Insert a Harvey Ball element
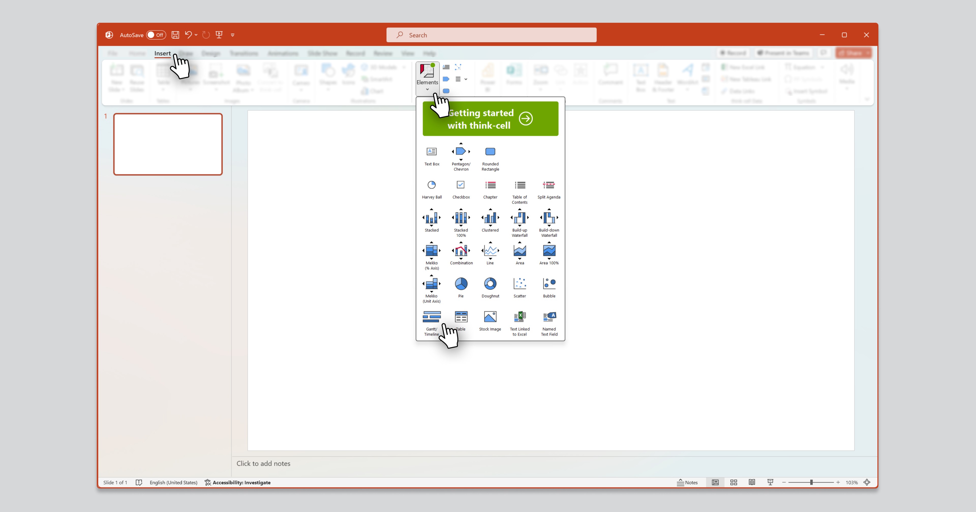The width and height of the screenshot is (976, 512). (432, 189)
